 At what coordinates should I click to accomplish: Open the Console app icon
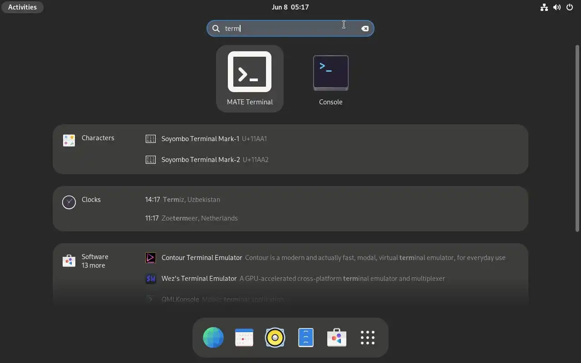pos(330,78)
